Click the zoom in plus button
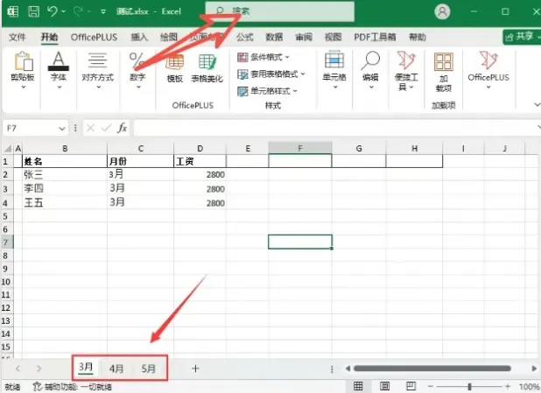The image size is (541, 393). (x=508, y=387)
